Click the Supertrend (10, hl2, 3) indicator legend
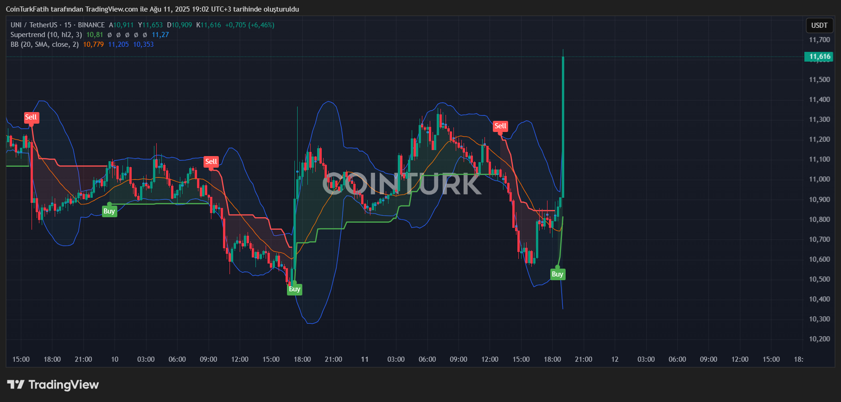Screen dimensions: 841x402 click(46, 35)
